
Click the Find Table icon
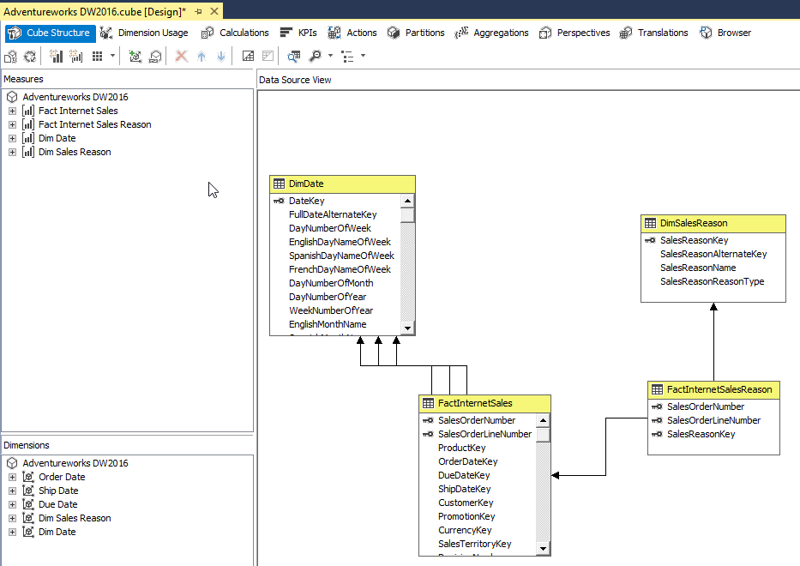click(x=293, y=56)
